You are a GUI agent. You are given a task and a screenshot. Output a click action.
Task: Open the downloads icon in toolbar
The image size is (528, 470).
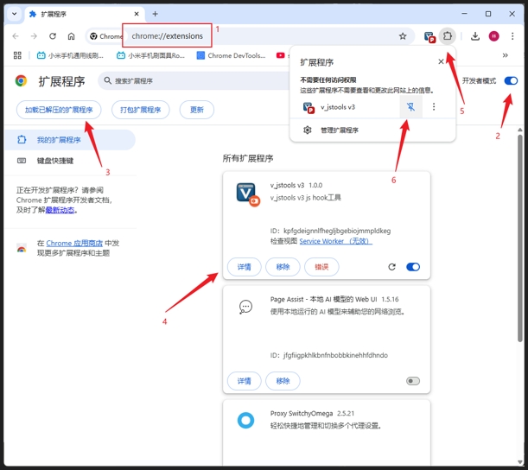(x=475, y=36)
